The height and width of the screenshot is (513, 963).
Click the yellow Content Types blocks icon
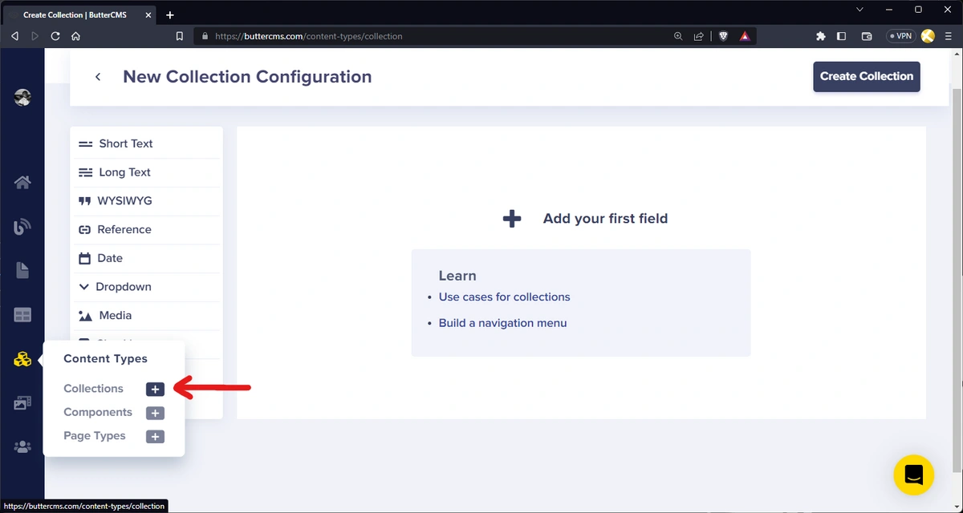[22, 359]
